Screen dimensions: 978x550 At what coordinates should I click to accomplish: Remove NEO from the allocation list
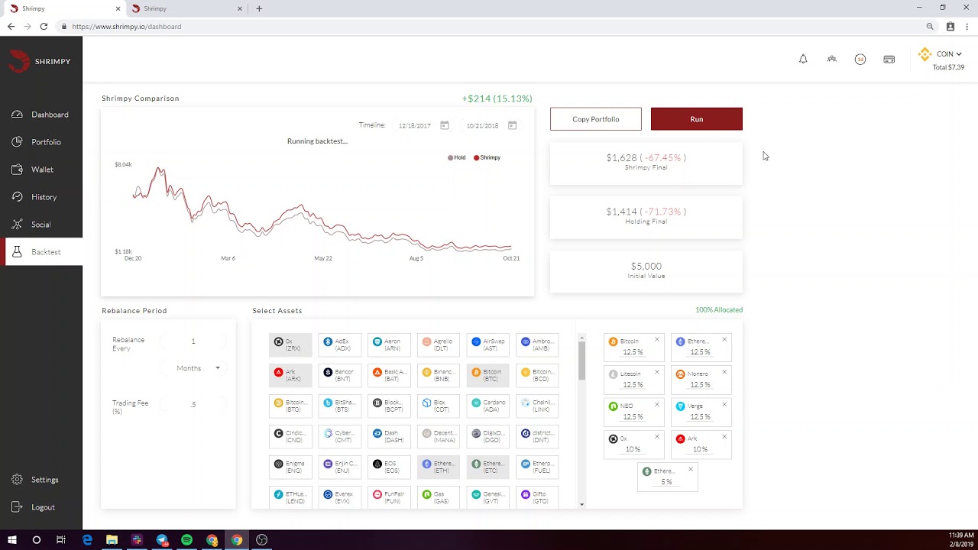click(656, 404)
